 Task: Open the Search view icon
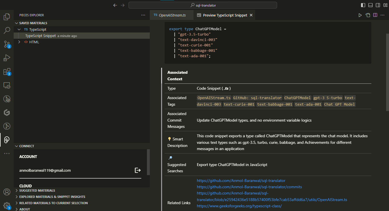tap(7, 30)
